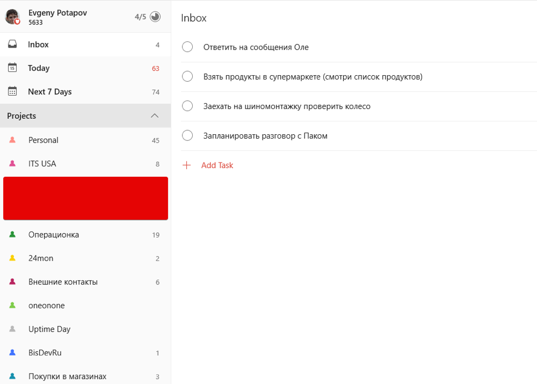537x384 pixels.
Task: Check off Взять продукты в супермаркете task
Action: coord(187,76)
